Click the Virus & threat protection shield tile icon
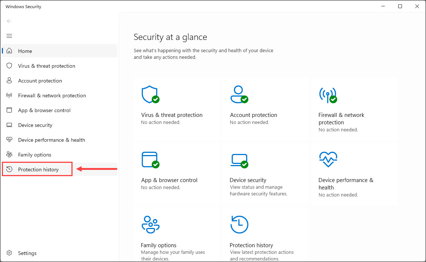This screenshot has height=262, width=426. click(150, 95)
